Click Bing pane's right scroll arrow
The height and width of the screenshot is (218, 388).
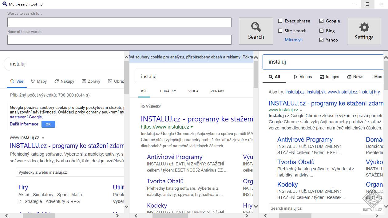pos(247,216)
